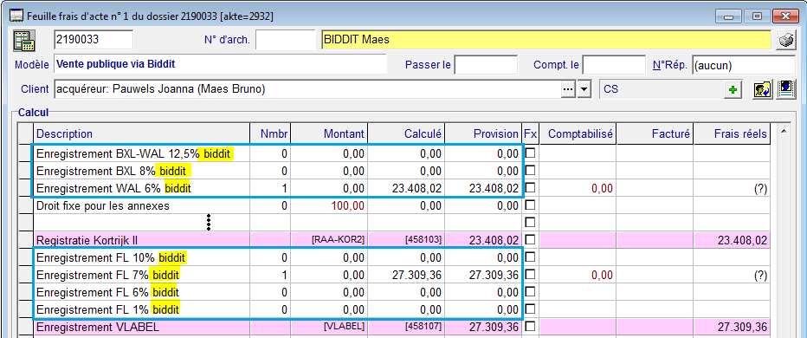
Task: Click the Passer le date field
Action: pos(486,66)
